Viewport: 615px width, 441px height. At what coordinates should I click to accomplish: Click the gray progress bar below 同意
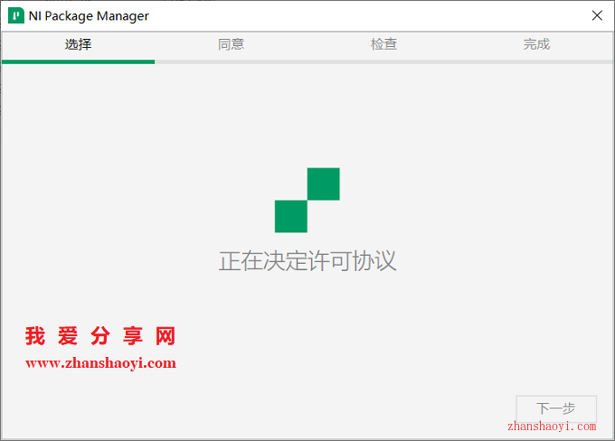pos(231,61)
